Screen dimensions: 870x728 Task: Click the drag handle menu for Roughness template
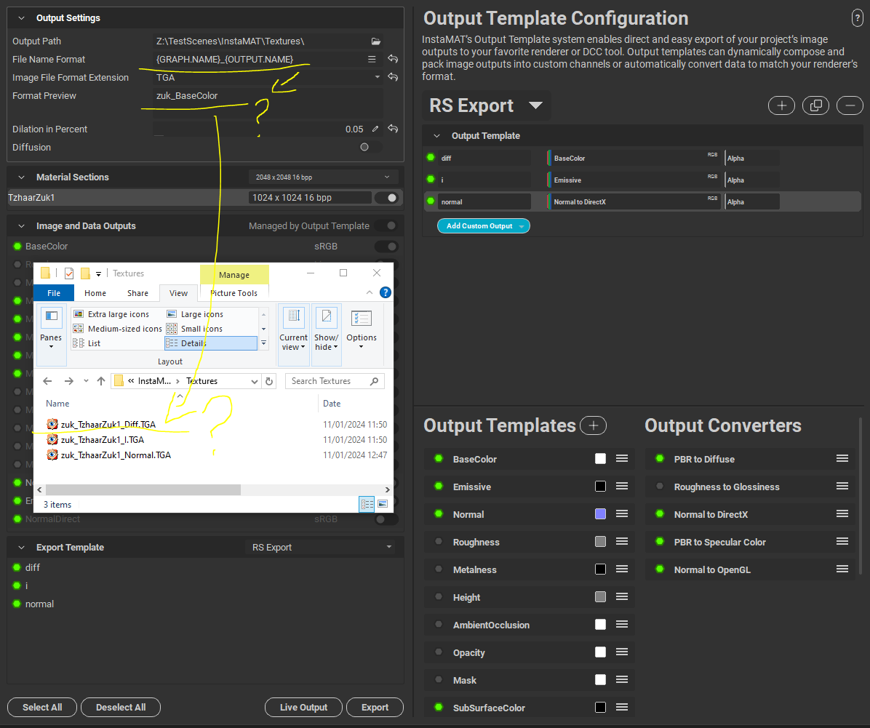click(x=622, y=542)
